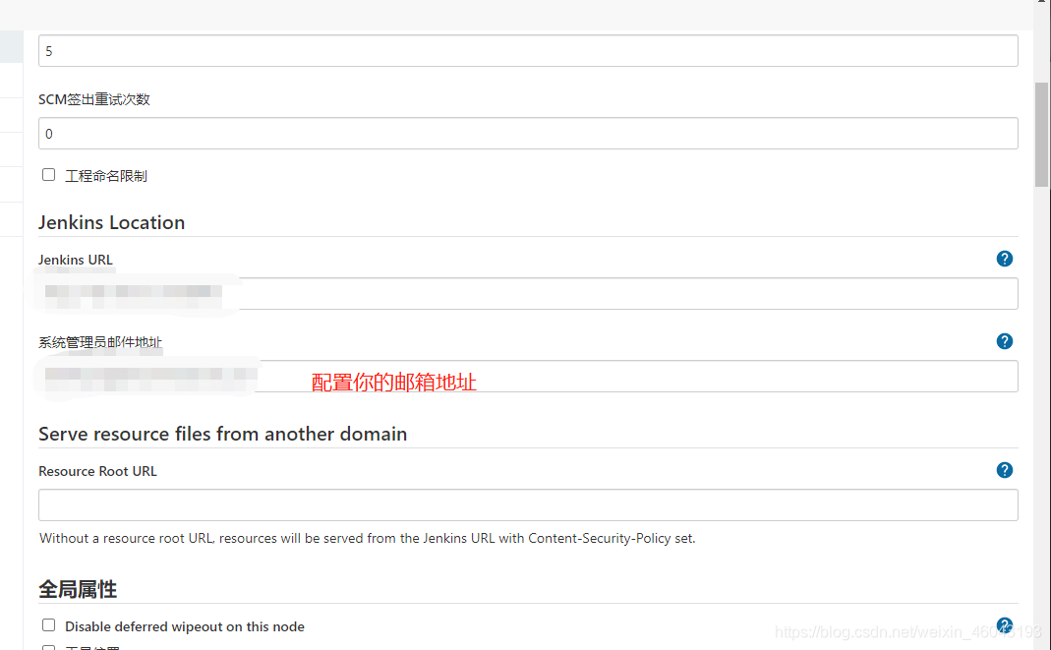Enable the 工程命名限制 checkbox
1051x650 pixels.
tap(48, 175)
